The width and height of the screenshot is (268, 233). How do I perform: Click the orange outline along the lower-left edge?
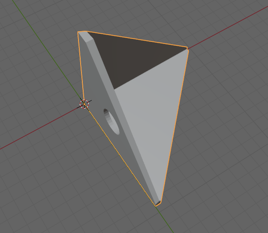tap(122, 157)
